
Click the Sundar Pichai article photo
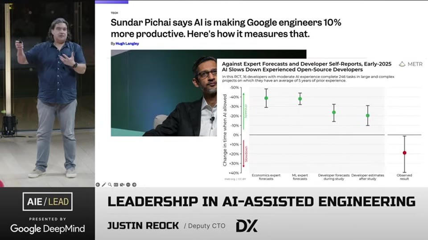pos(164,93)
